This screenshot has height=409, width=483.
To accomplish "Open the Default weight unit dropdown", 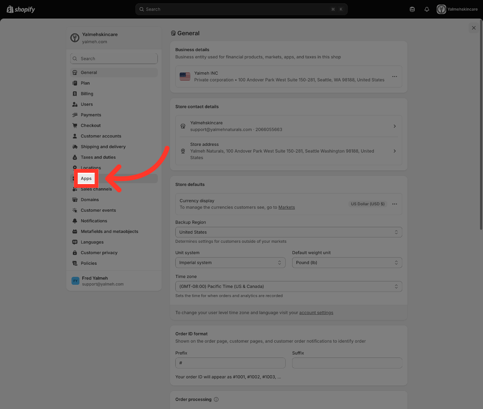I will click(x=347, y=262).
